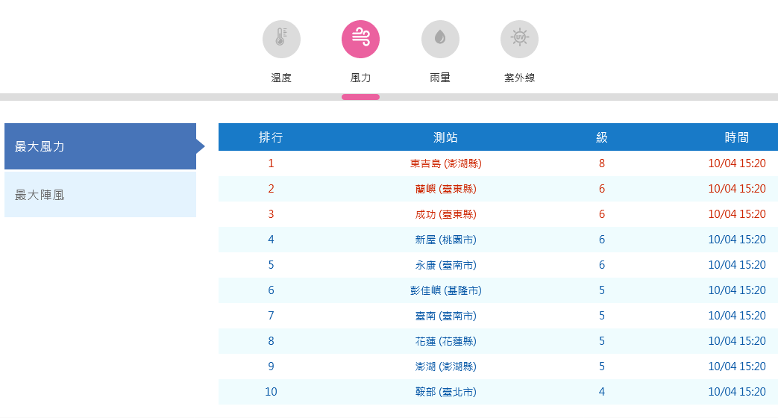Select 永康 (臺南市) station link
This screenshot has height=418, width=778.
coord(445,265)
